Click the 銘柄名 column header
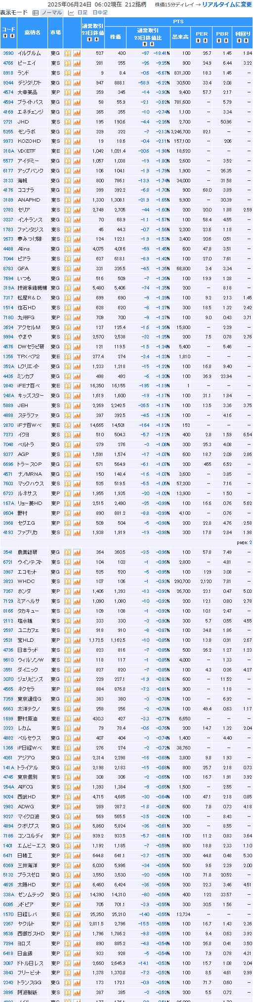 coord(33,33)
